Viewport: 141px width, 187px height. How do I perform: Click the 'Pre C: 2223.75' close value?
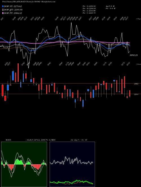coord(89,13)
